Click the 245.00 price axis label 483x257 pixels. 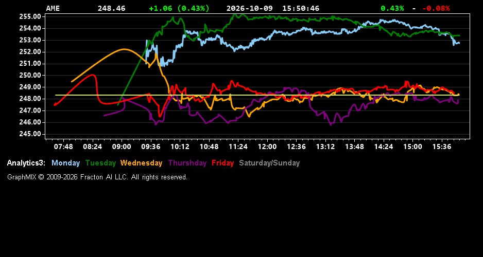tap(30, 134)
